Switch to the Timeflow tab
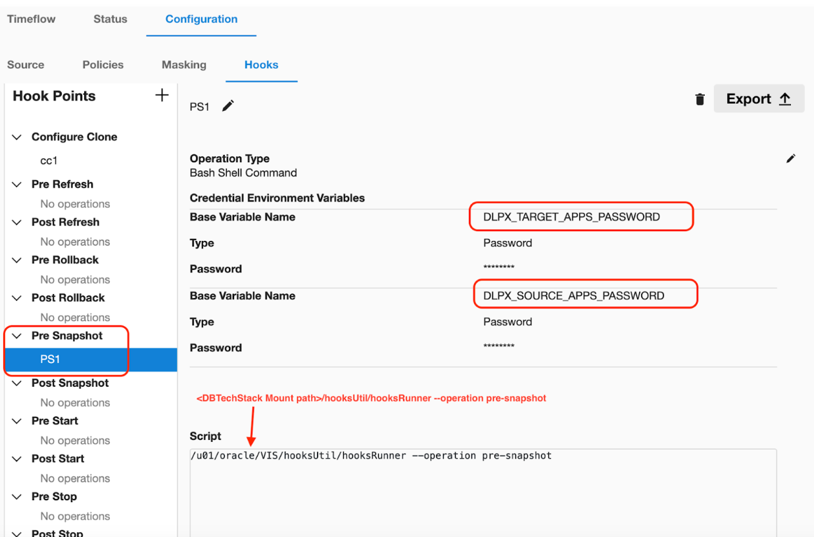 tap(31, 19)
